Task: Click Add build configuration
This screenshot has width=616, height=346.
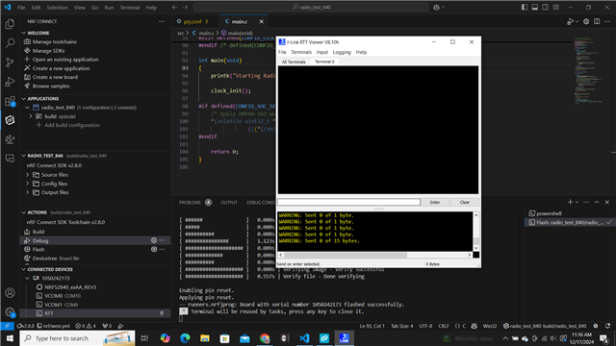Action: pos(72,125)
